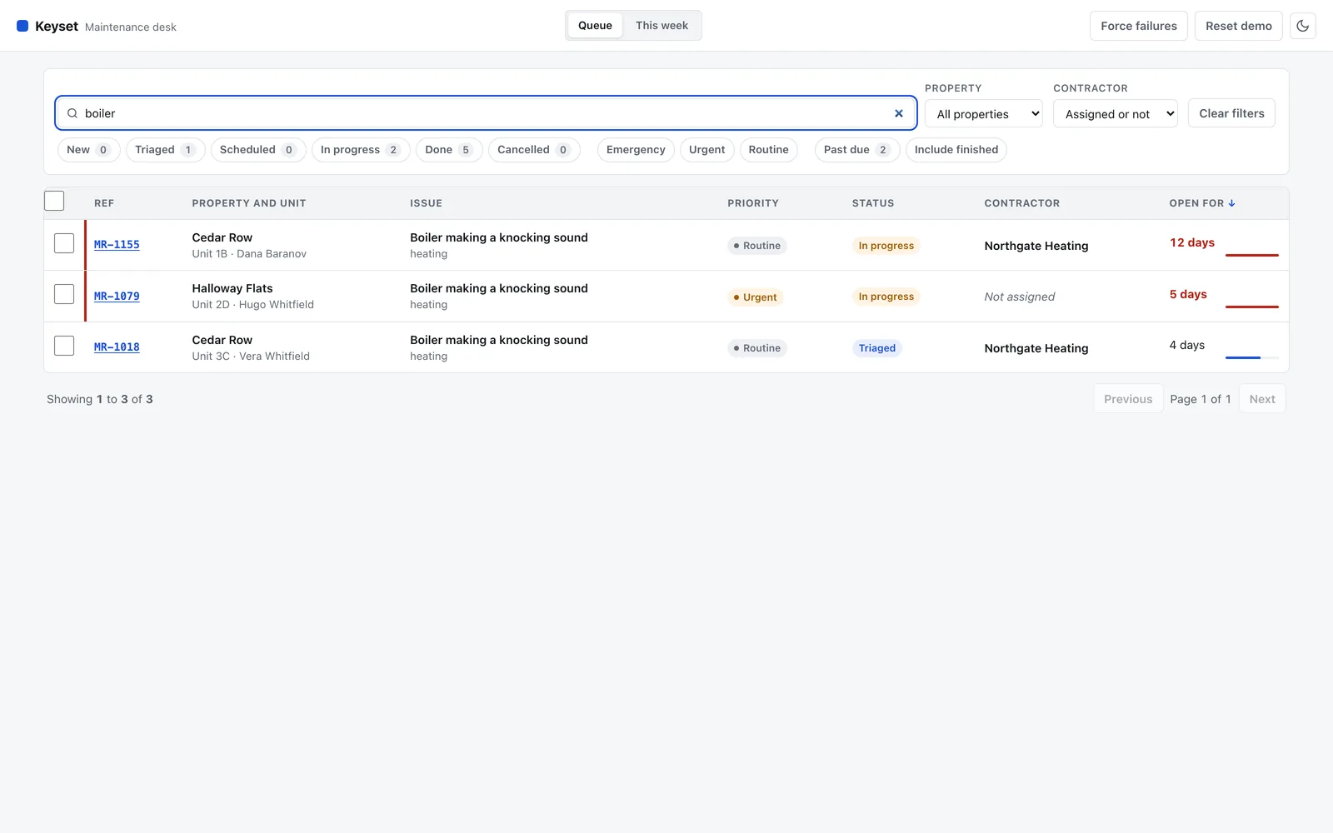This screenshot has height=833, width=1333.
Task: Filter by Urgent priority chip
Action: click(706, 150)
